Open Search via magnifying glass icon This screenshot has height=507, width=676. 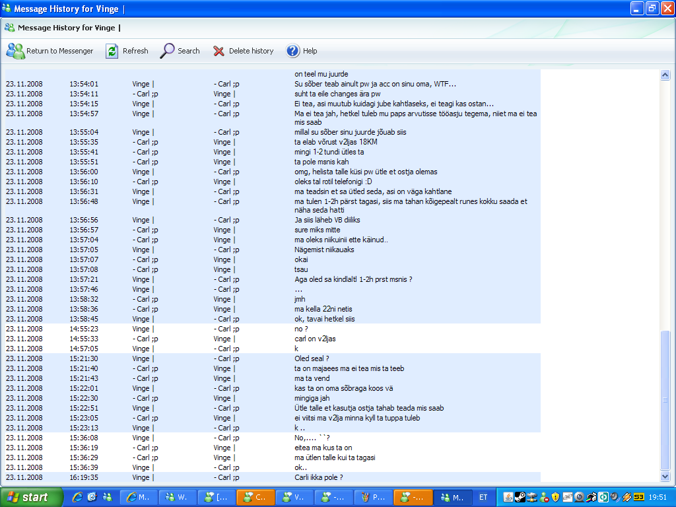coord(168,51)
